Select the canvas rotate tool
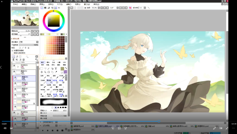This screenshot has width=237, height=134. [x=49, y=72]
